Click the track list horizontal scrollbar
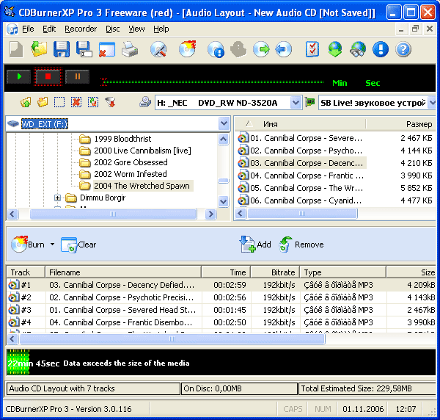The image size is (440, 420). 172,339
